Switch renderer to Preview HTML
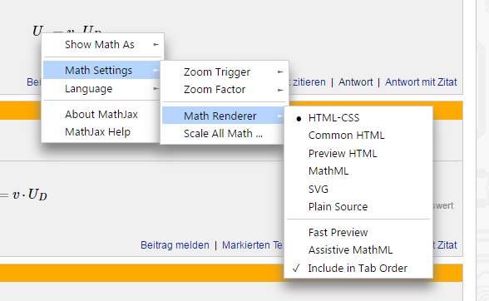Viewport: 489px width, 301px height. click(x=358, y=154)
